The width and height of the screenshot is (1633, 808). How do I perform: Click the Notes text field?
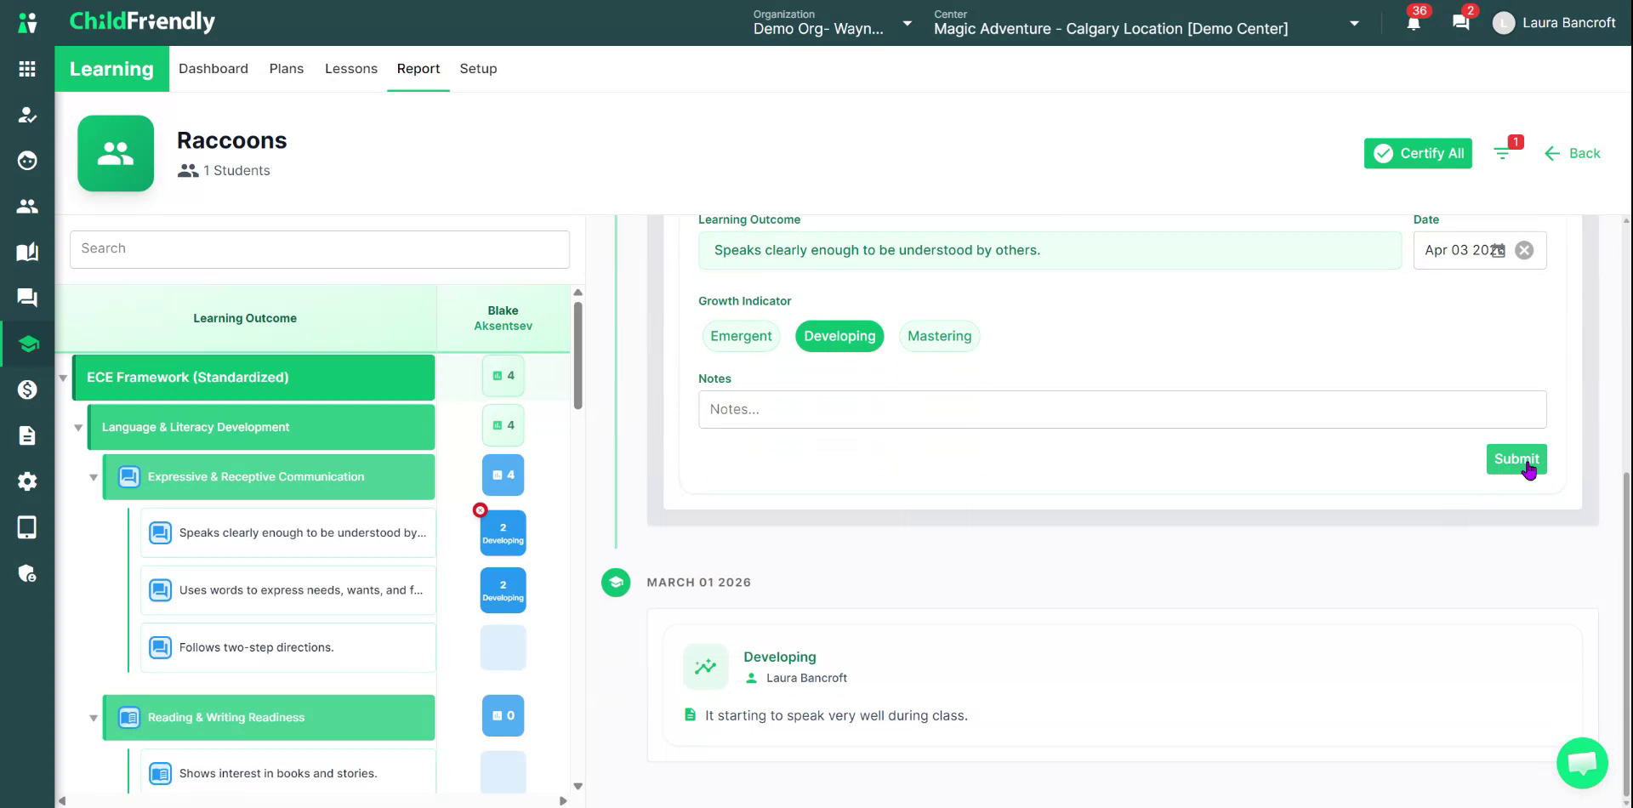click(1123, 409)
